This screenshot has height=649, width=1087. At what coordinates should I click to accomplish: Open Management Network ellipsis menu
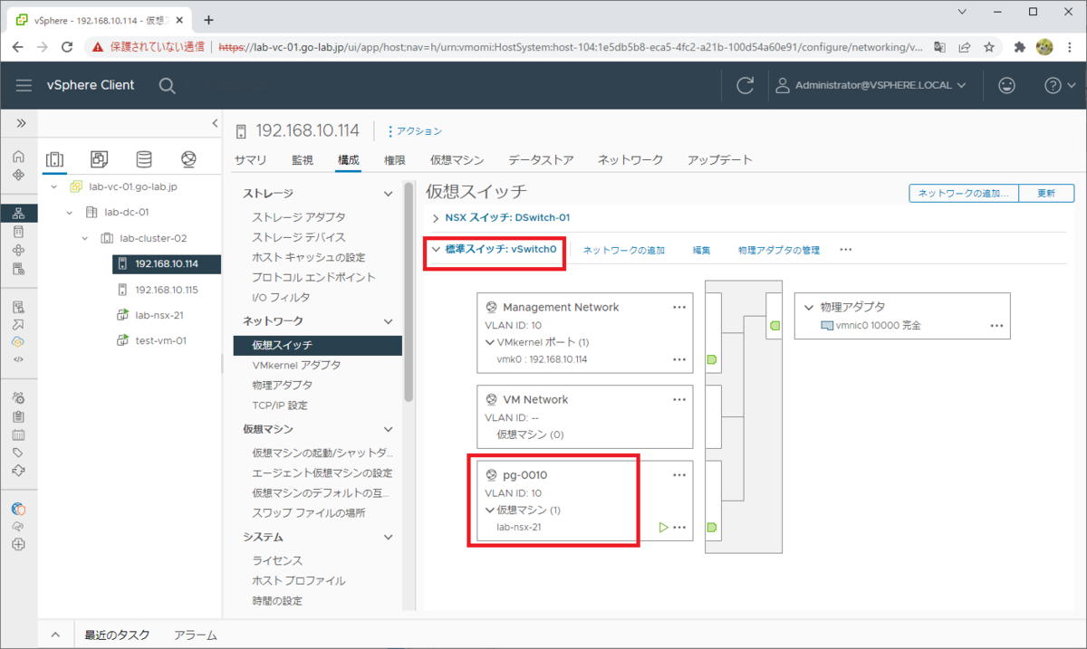(x=679, y=307)
